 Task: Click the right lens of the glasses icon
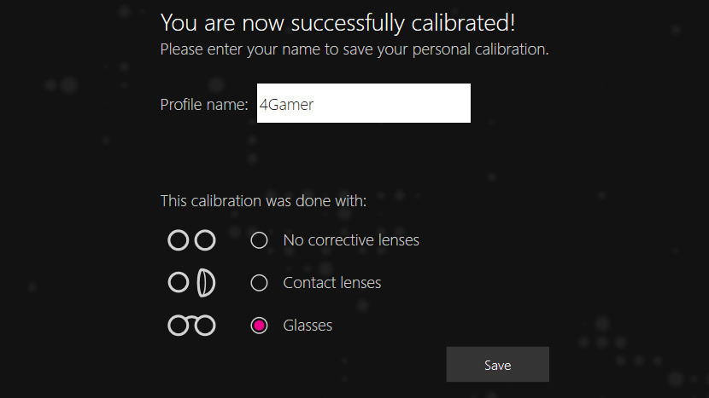tap(205, 325)
